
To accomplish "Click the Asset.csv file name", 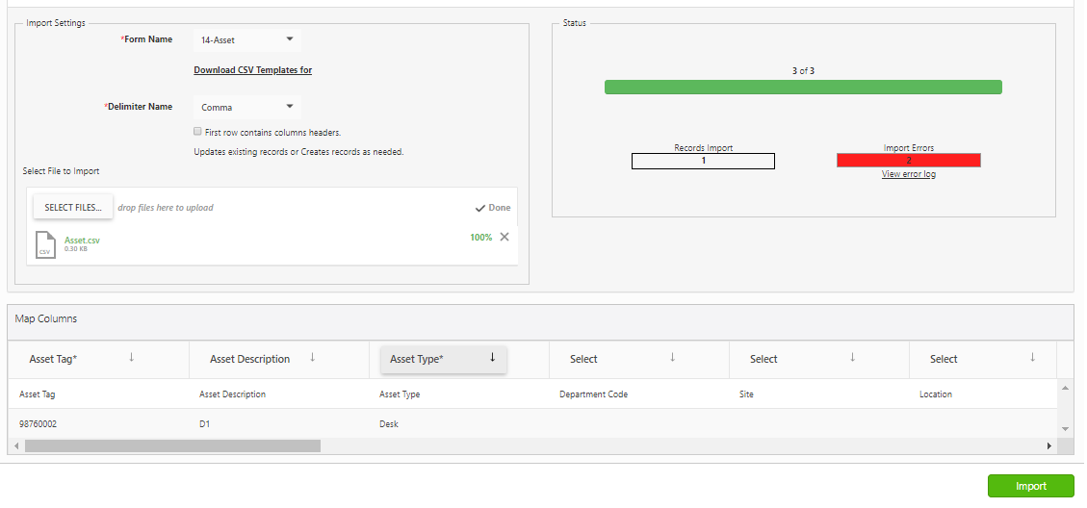I will pyautogui.click(x=82, y=240).
